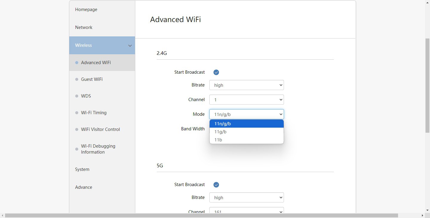Collapse the Wireless sidebar section
Screen dimensions: 430x218
(102, 45)
